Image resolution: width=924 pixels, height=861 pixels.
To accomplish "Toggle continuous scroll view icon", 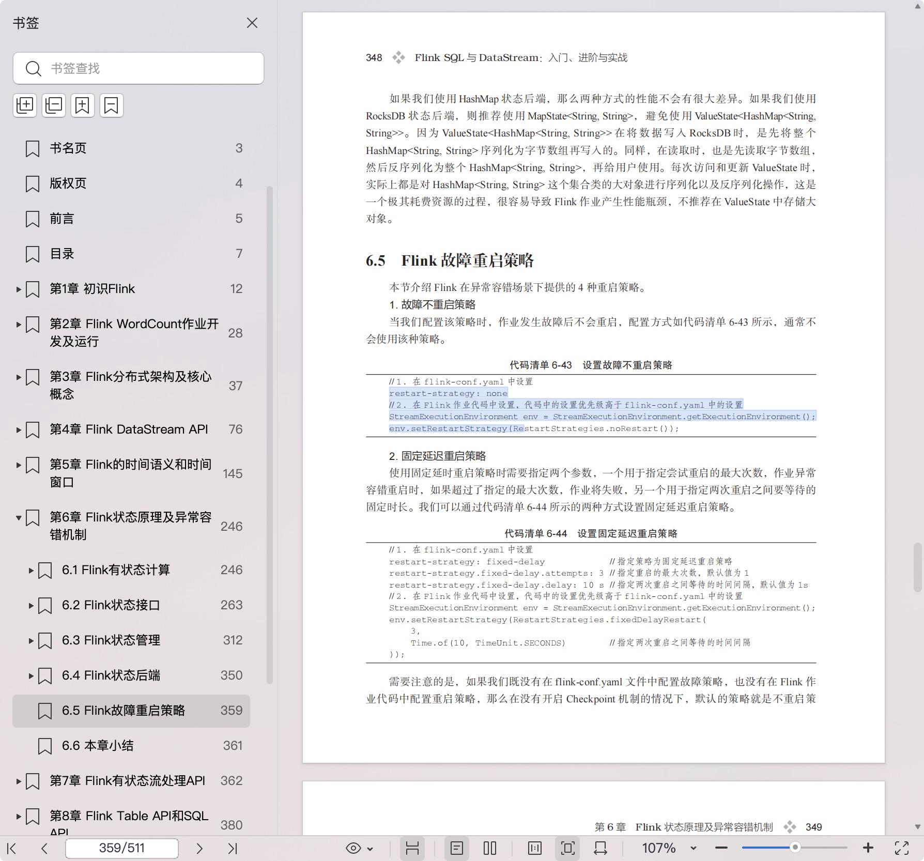I will (x=412, y=848).
